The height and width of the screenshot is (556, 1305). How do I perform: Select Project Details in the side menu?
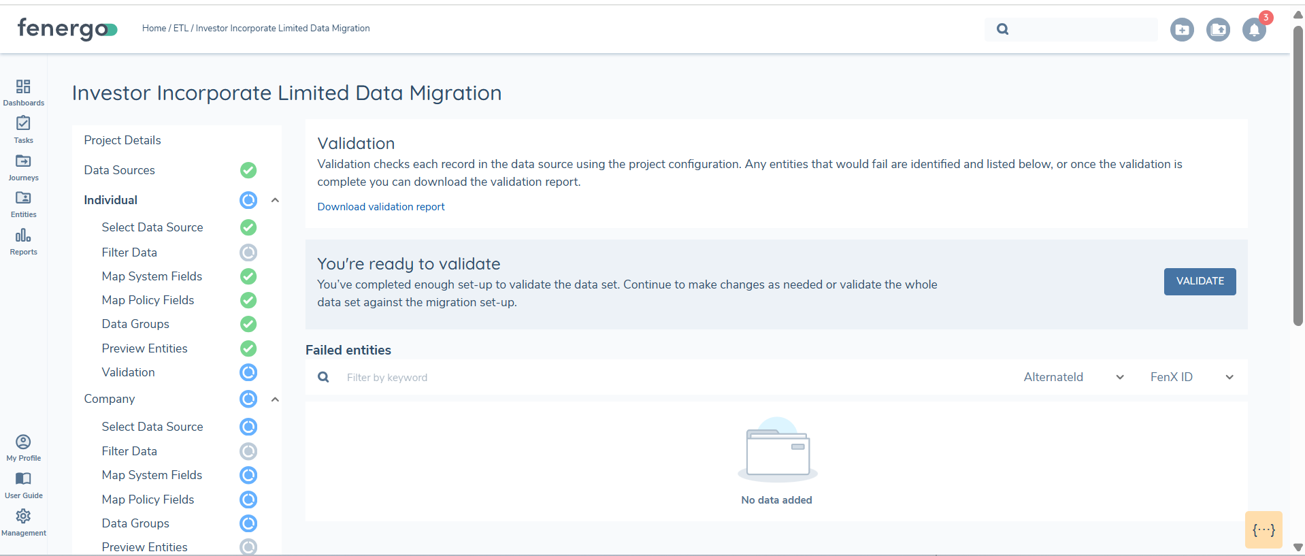[122, 140]
